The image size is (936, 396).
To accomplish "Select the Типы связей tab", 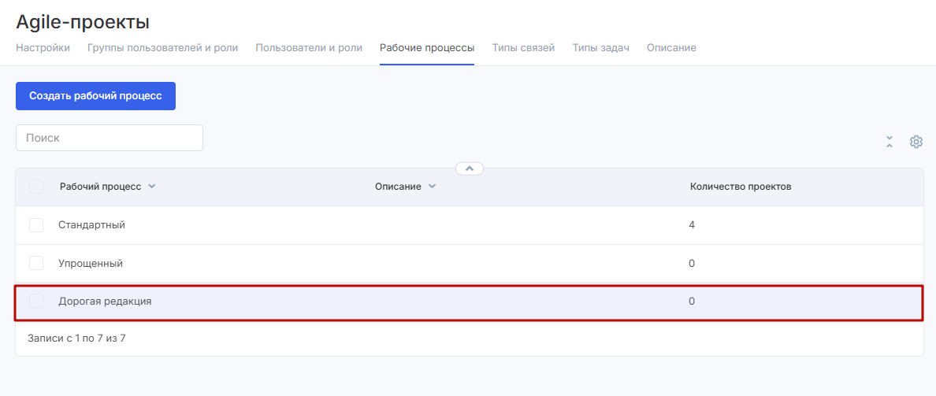I will (x=523, y=48).
